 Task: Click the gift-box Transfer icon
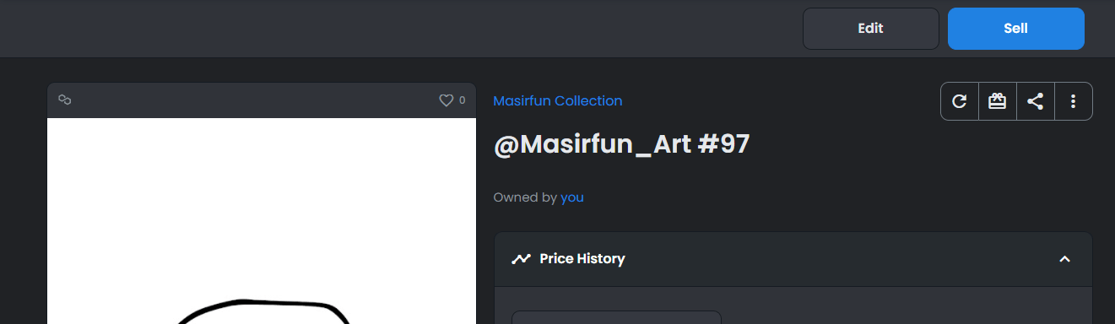click(998, 101)
